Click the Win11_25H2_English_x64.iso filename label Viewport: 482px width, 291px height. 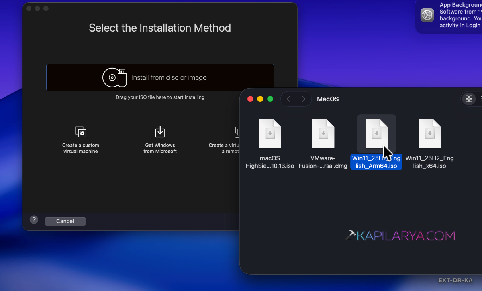[x=430, y=162]
